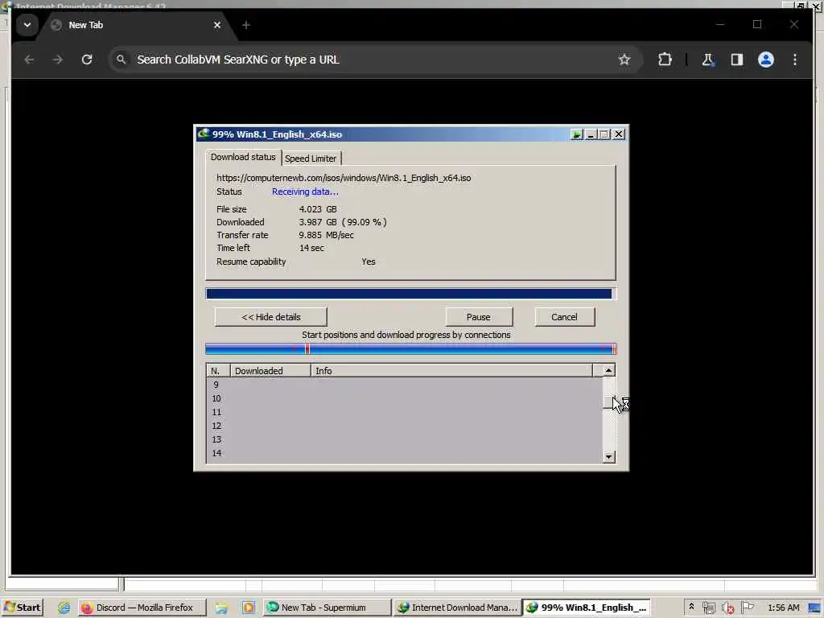Click the connections progress segment bar

(410, 349)
